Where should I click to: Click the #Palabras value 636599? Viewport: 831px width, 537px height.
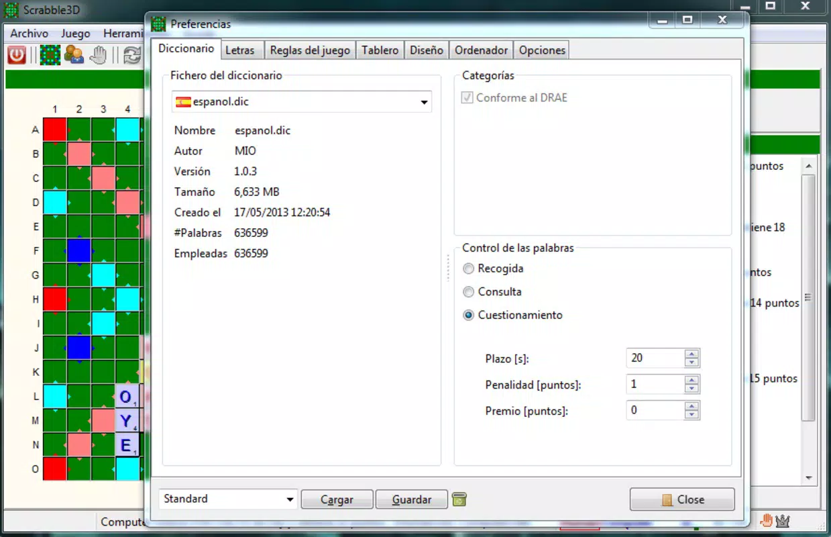click(251, 233)
